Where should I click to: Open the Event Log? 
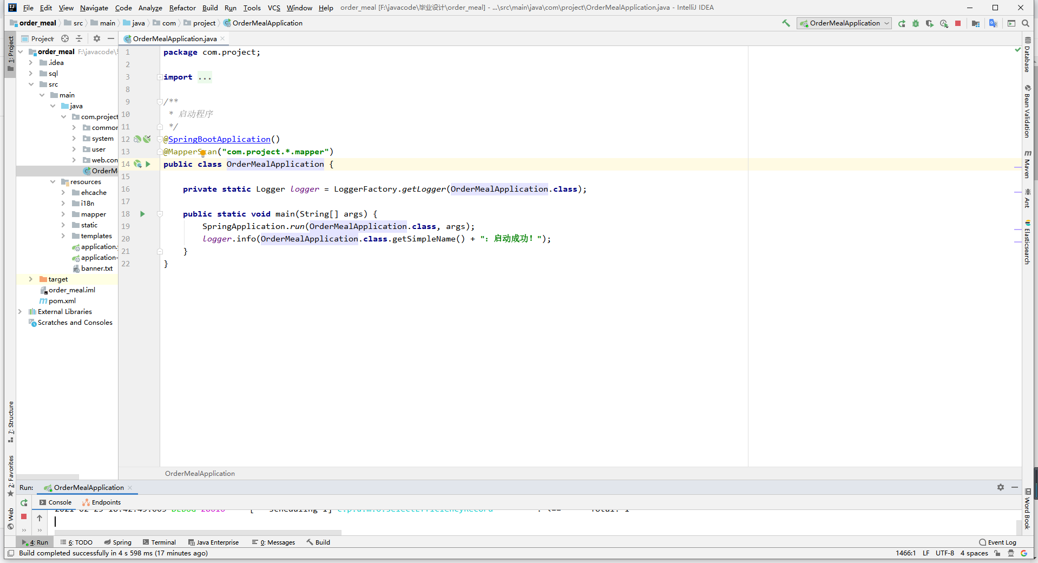[997, 542]
